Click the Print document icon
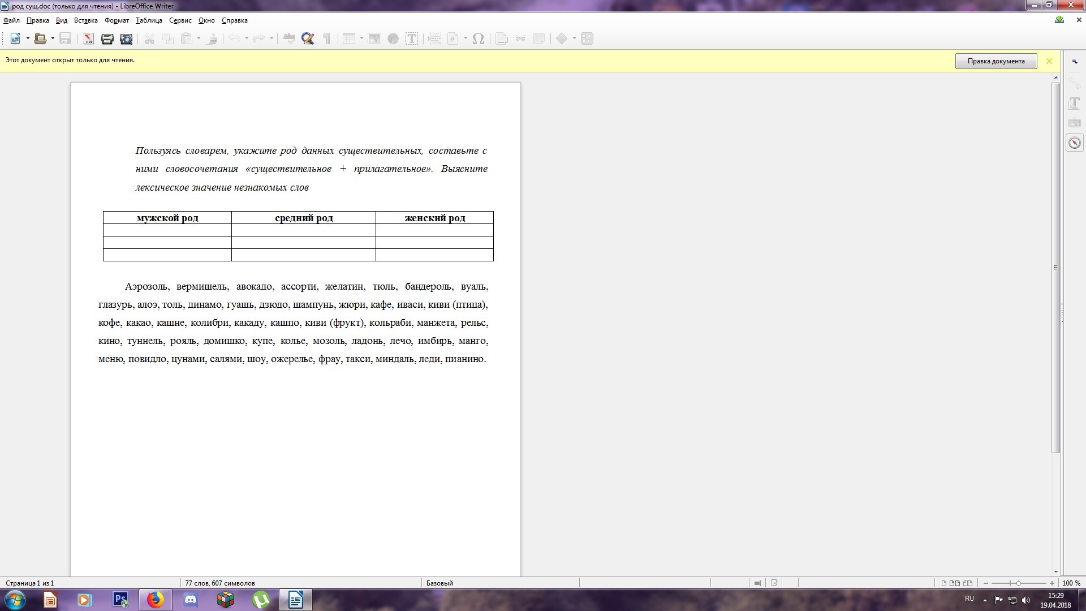 pos(107,38)
